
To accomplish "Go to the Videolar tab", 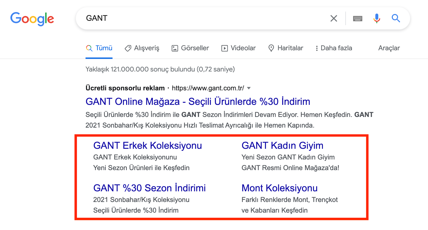I will (x=238, y=48).
